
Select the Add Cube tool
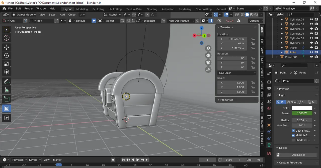point(7,99)
